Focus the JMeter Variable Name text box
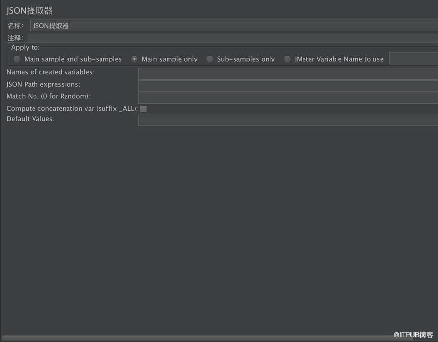Image resolution: width=438 pixels, height=342 pixels. coord(413,59)
